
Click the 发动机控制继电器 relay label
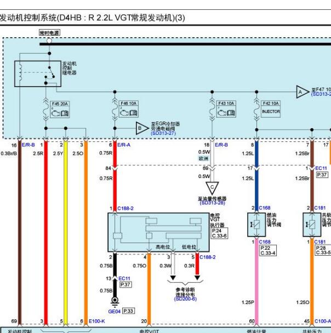tap(69, 68)
